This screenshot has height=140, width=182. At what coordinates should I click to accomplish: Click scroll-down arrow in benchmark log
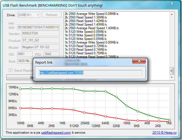click(172, 78)
